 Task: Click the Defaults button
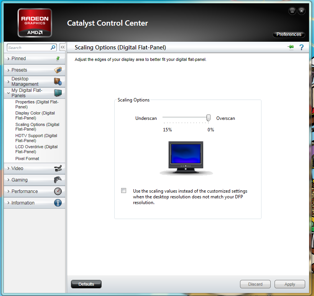[x=86, y=284]
